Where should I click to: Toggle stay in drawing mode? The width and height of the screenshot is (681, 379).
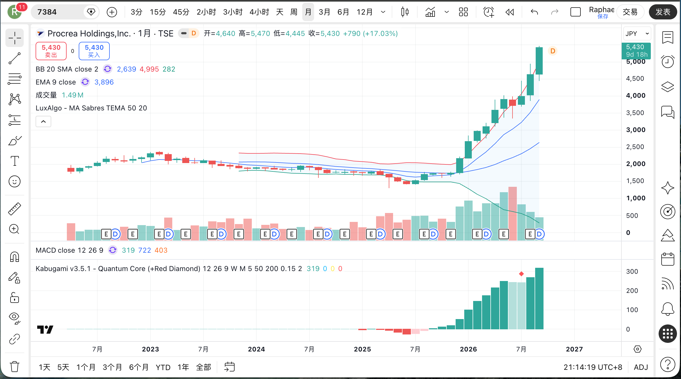15,277
